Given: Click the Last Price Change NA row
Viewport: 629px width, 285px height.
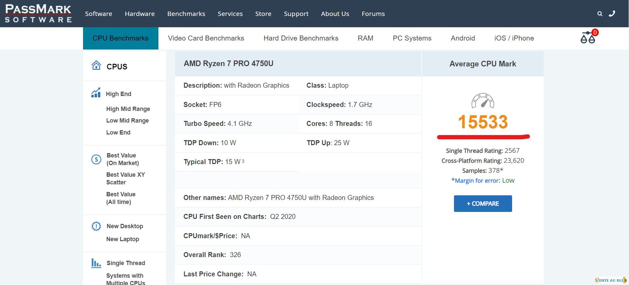Looking at the screenshot, I should click(298, 274).
